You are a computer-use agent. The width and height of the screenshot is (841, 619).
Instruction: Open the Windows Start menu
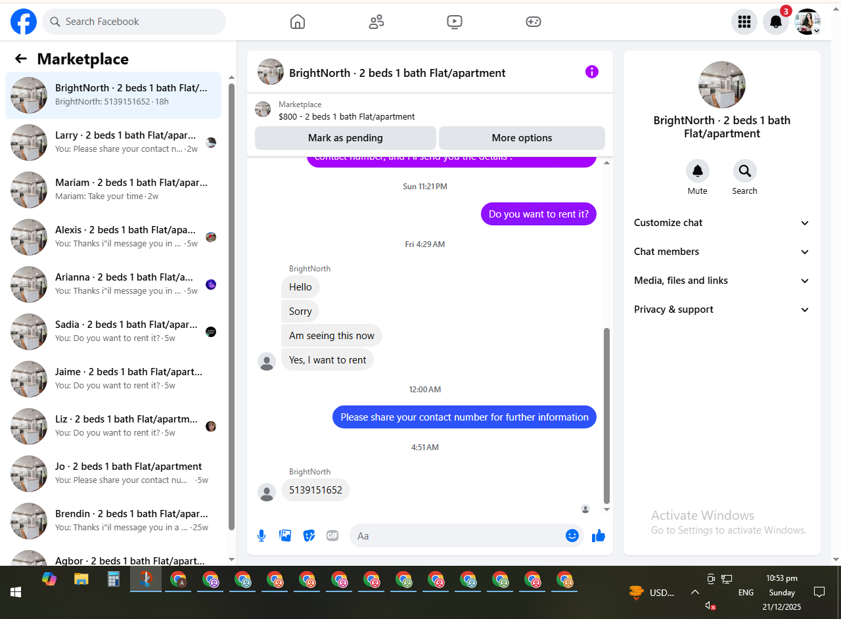click(16, 592)
